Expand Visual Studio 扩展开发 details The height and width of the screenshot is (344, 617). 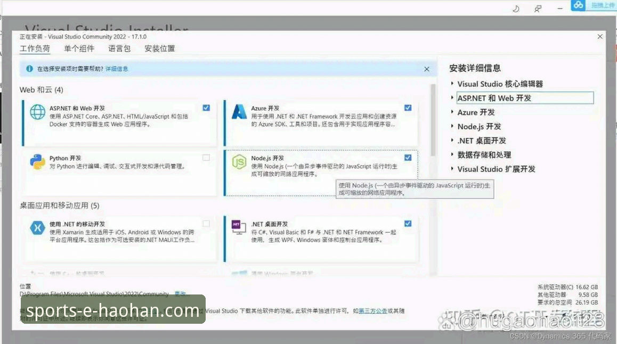(x=452, y=169)
